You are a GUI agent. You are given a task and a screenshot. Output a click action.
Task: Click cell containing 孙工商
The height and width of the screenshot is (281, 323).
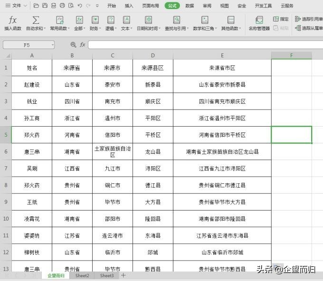pyautogui.click(x=32, y=118)
